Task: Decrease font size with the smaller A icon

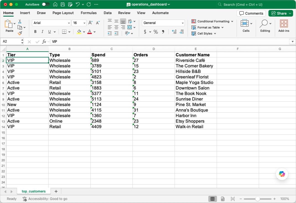Action: [x=98, y=23]
